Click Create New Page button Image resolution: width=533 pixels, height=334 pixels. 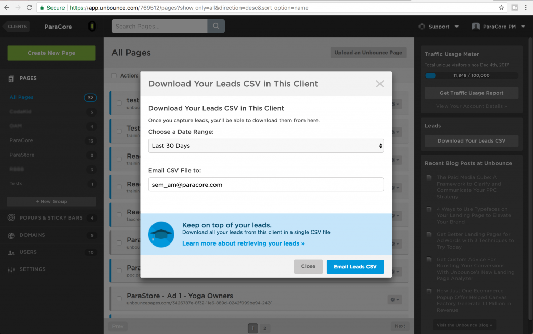[x=52, y=53]
